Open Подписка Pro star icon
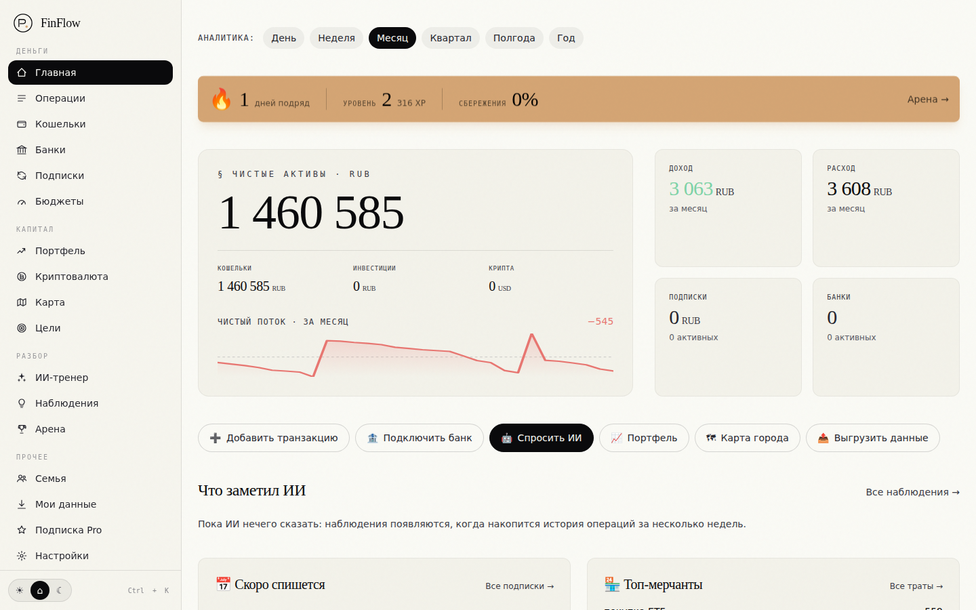This screenshot has width=976, height=610. (x=22, y=530)
